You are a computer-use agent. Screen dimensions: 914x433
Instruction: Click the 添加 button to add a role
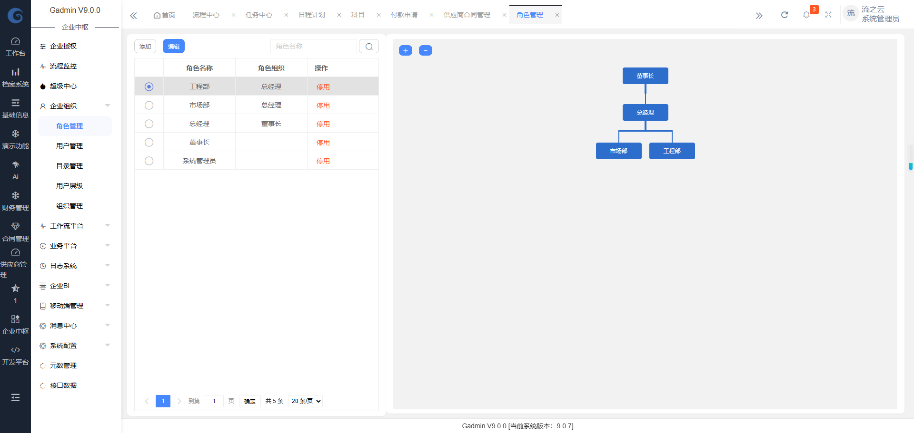point(145,46)
